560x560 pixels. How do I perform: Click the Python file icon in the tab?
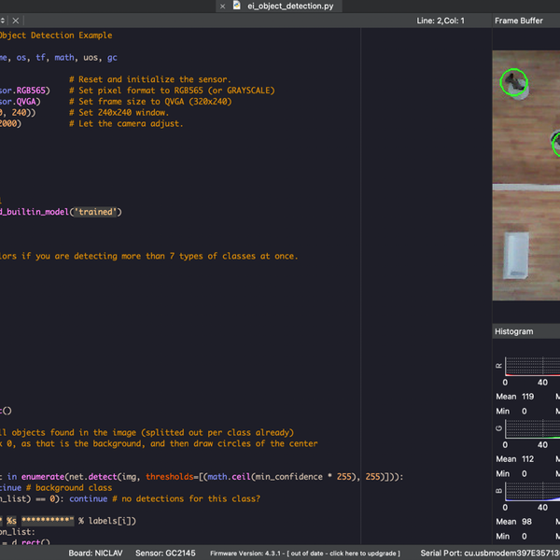pyautogui.click(x=237, y=6)
